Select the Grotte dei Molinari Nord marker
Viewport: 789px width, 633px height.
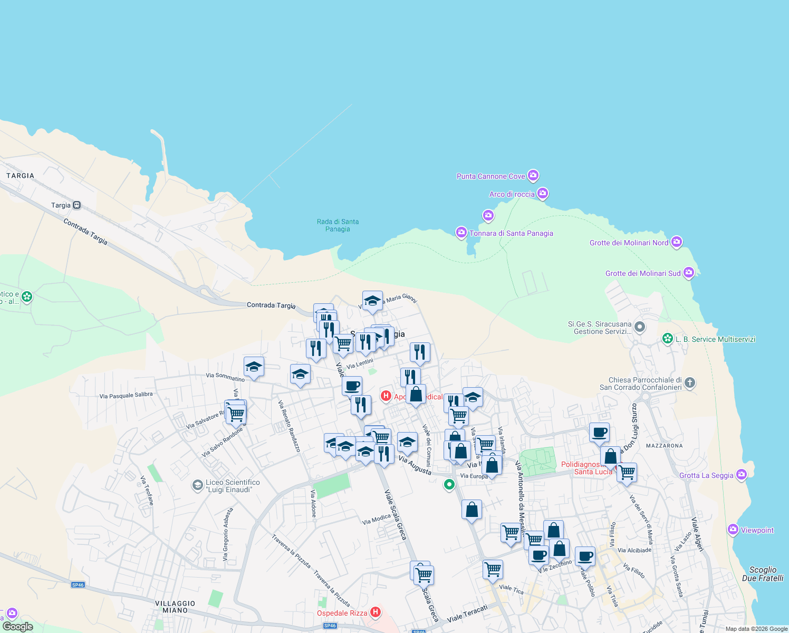(x=677, y=242)
